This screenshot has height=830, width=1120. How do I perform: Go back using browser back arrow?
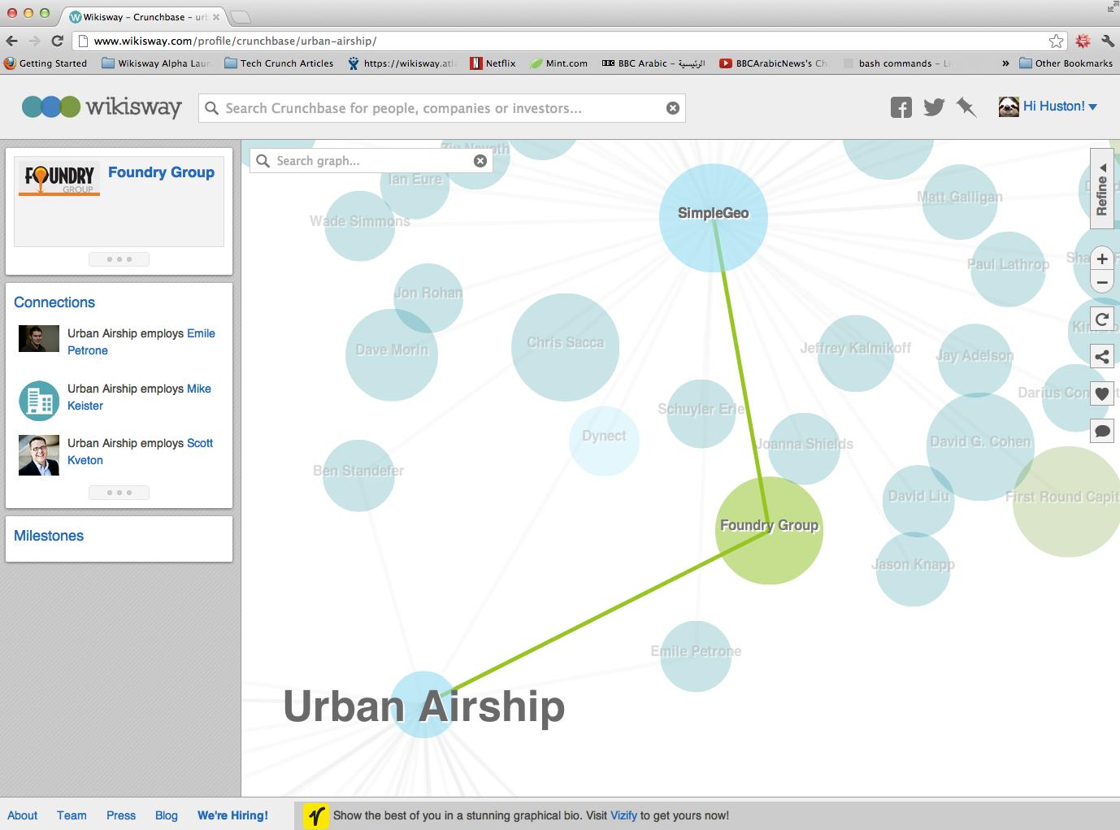[11, 41]
